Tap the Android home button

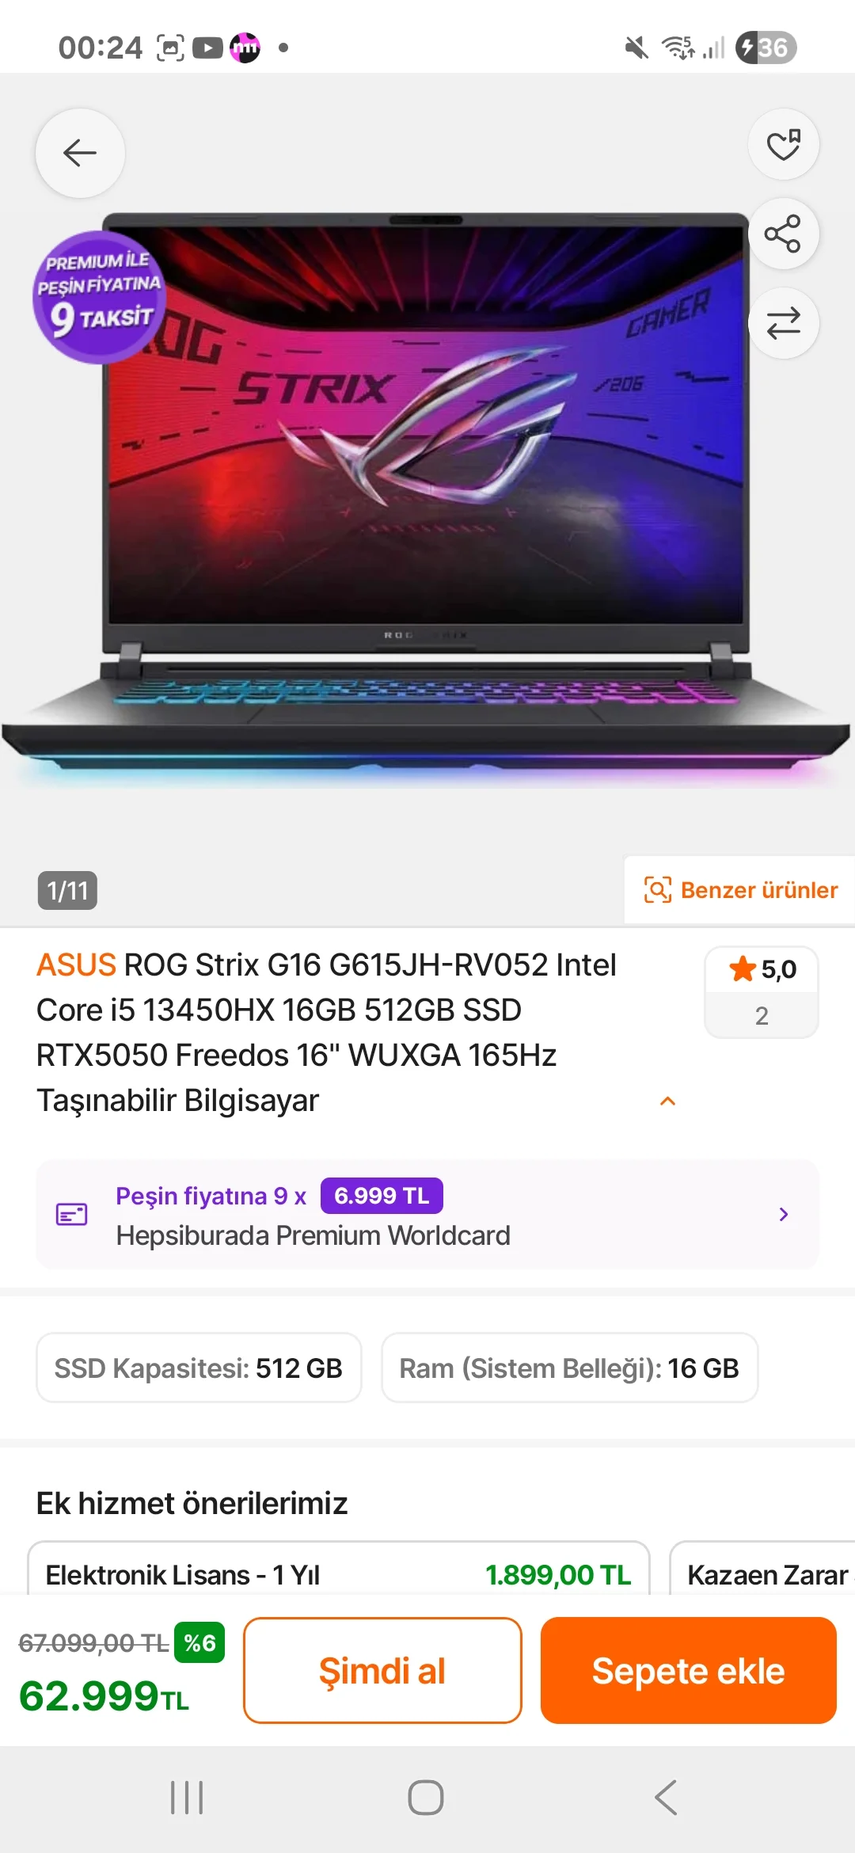click(426, 1798)
